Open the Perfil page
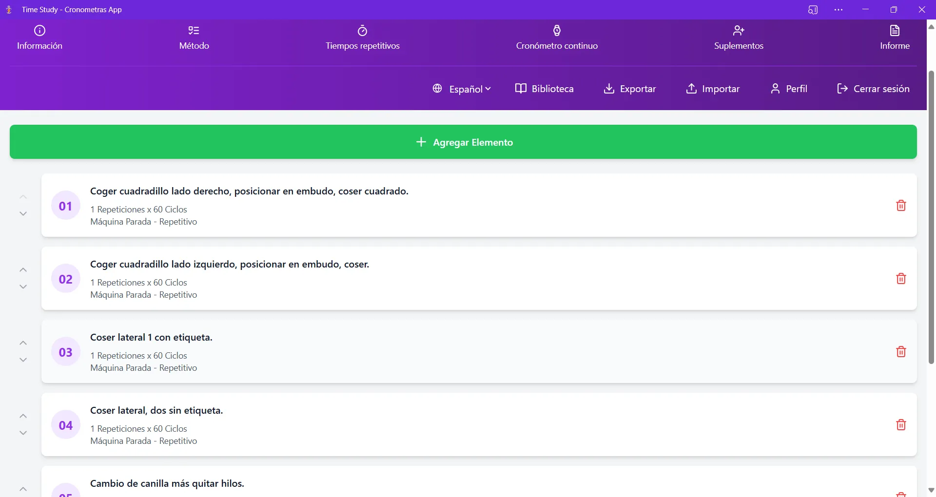The width and height of the screenshot is (936, 497). click(x=789, y=89)
